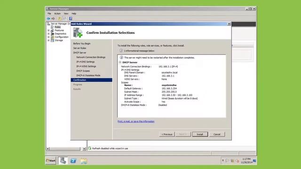Collapse the DHCP Server section chevron

(x=120, y=62)
